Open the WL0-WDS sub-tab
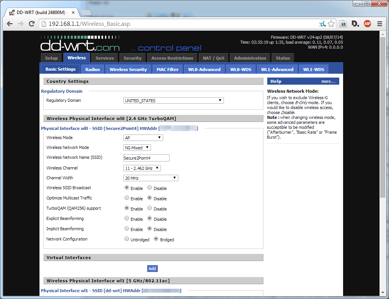Image resolution: width=389 pixels, height=299 pixels. (x=241, y=70)
